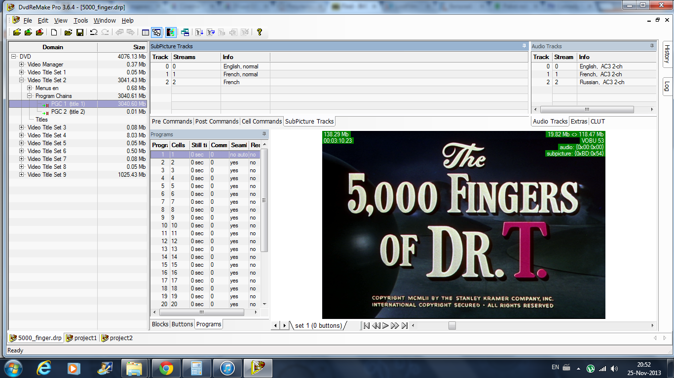The height and width of the screenshot is (378, 674).
Task: Toggle the colorful preview toolbar button
Action: click(x=171, y=32)
